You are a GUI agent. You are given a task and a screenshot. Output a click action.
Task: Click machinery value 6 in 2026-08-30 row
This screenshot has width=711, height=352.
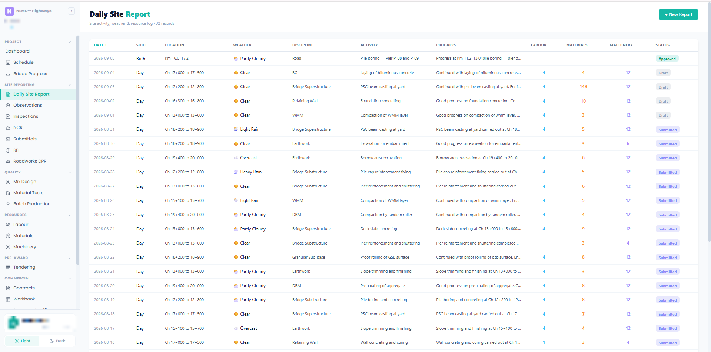[628, 144]
